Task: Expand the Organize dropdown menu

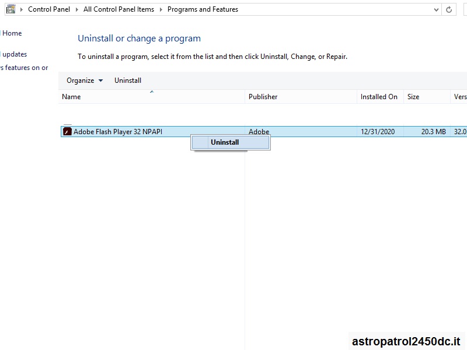Action: click(x=85, y=80)
